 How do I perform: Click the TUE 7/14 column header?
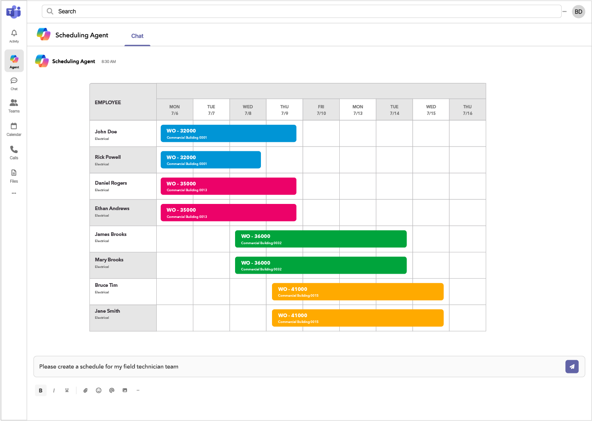[x=394, y=110]
